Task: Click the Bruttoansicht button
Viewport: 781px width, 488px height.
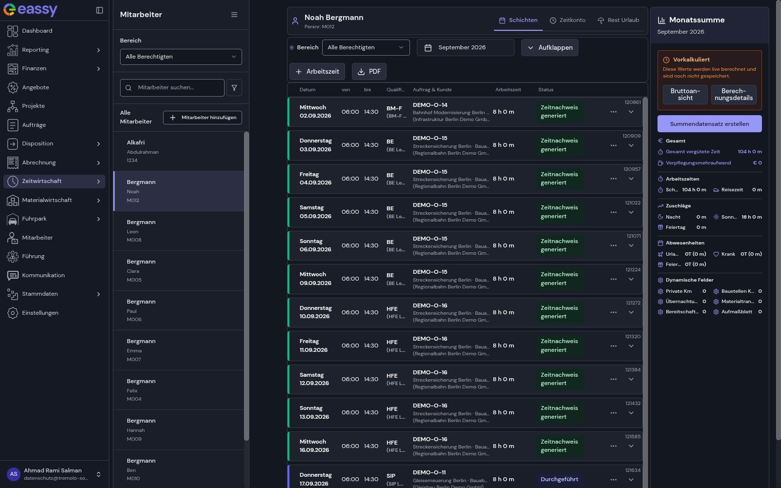Action: tap(685, 95)
